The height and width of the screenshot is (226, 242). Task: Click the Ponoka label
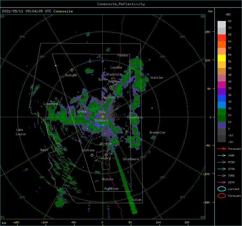click(123, 55)
